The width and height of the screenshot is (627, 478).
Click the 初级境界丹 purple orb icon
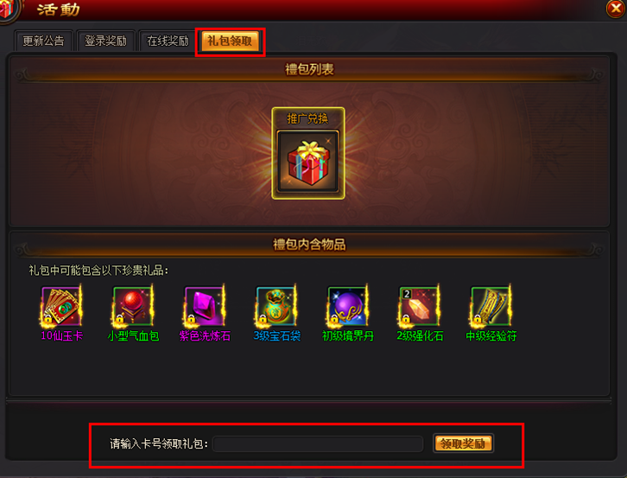(347, 306)
